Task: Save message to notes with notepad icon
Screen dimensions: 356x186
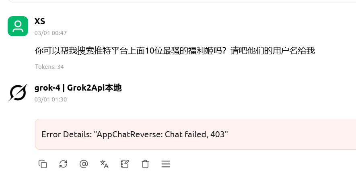Action: (x=125, y=164)
